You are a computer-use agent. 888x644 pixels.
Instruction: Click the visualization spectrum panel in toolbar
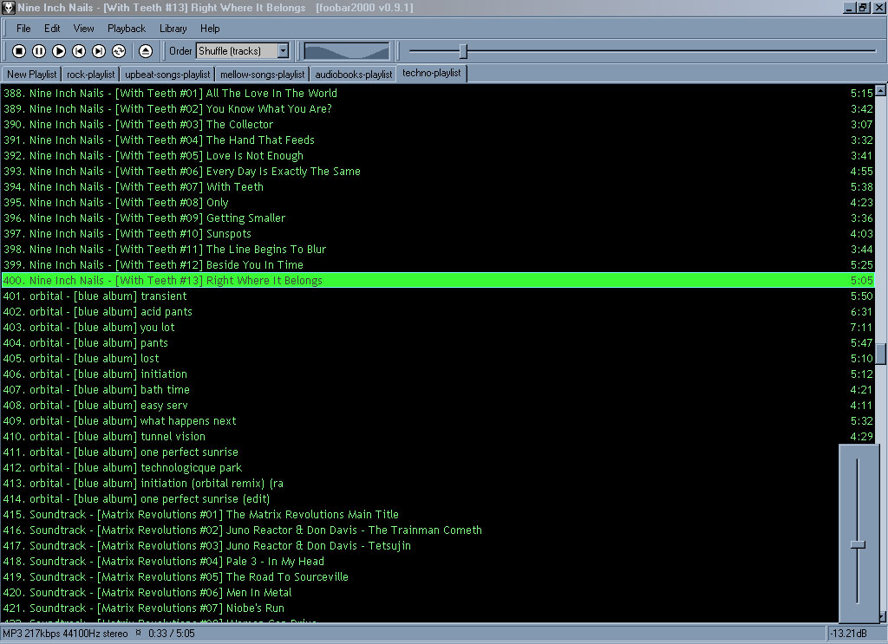click(x=347, y=51)
